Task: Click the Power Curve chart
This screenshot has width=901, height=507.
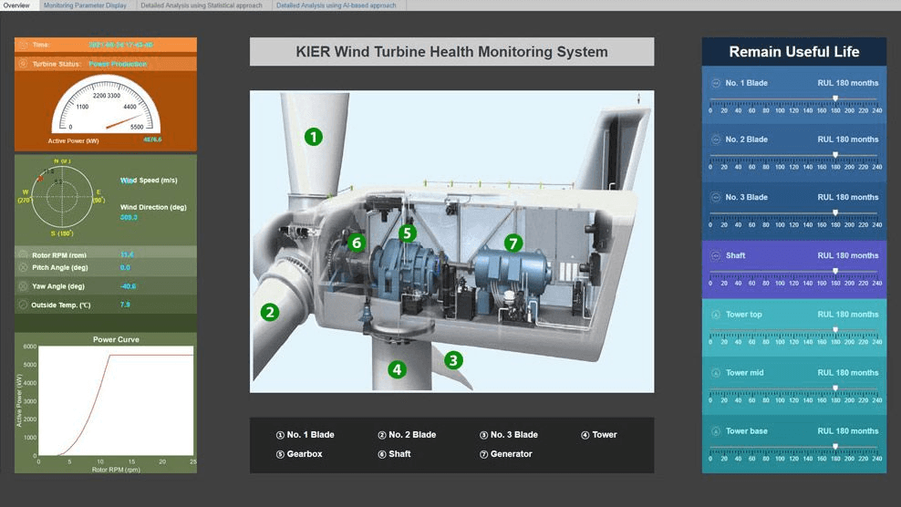Action: click(x=116, y=401)
